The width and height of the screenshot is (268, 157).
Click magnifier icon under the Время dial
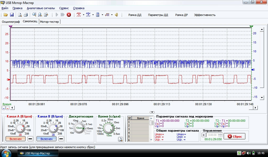[x=120, y=139]
